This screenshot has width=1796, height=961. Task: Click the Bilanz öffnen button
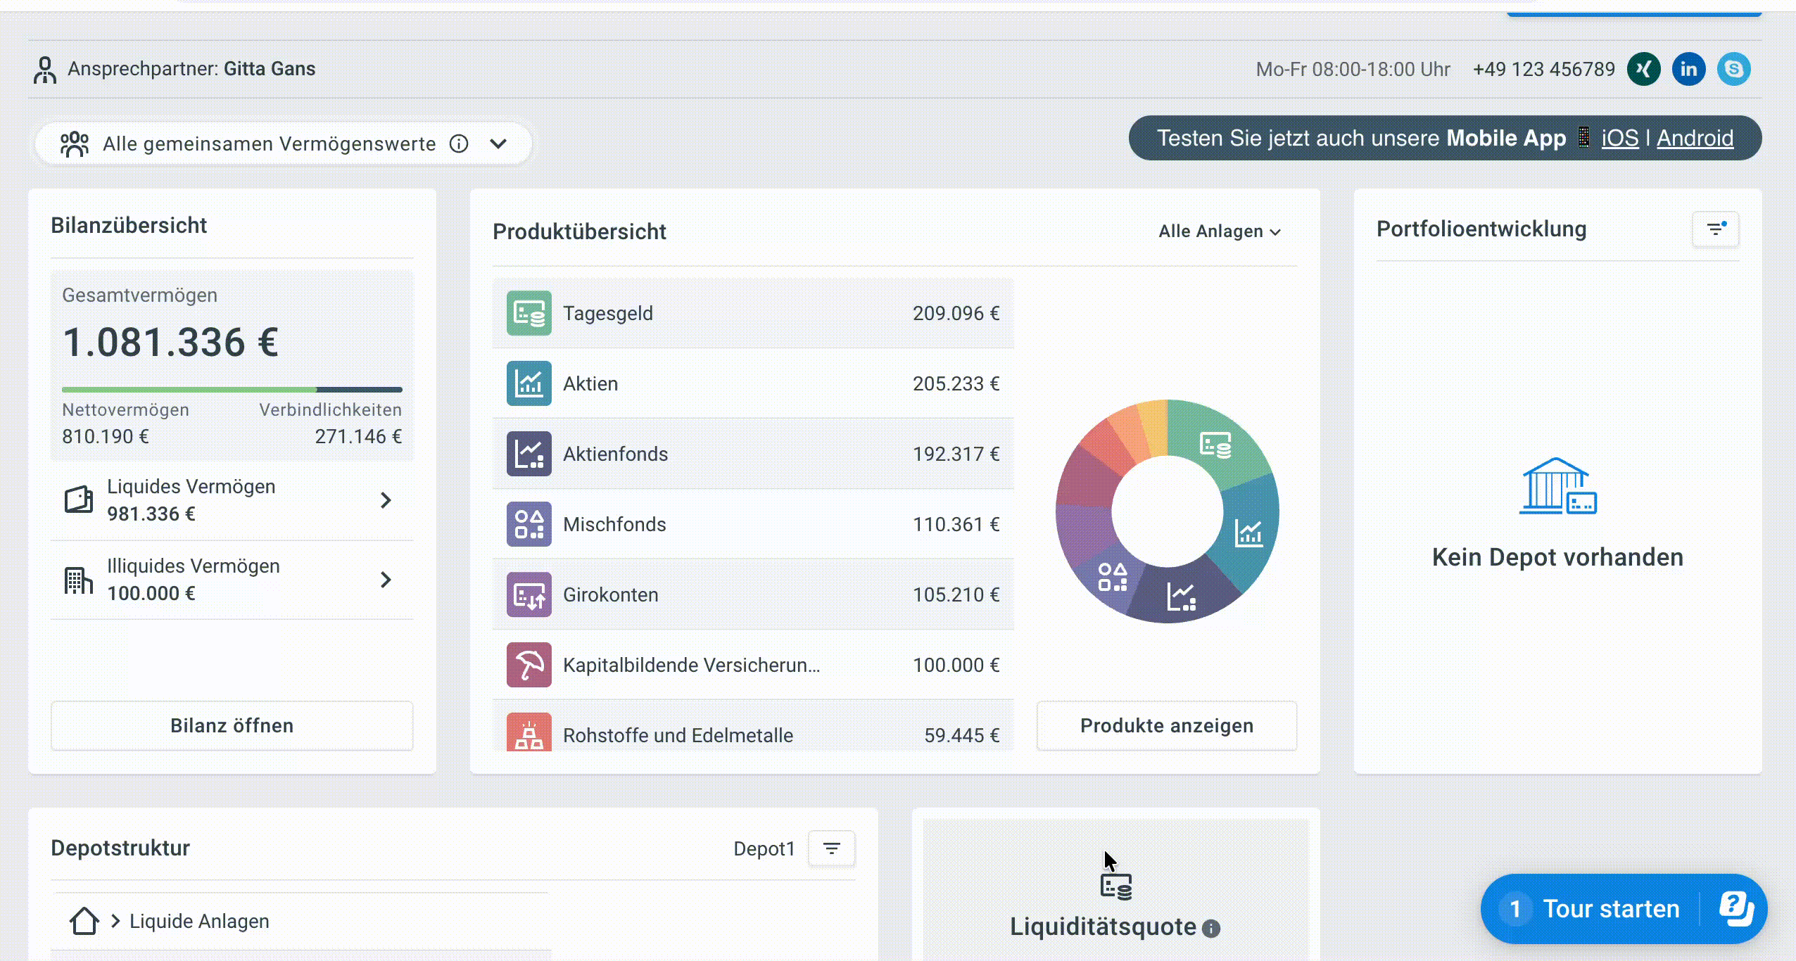click(x=232, y=725)
